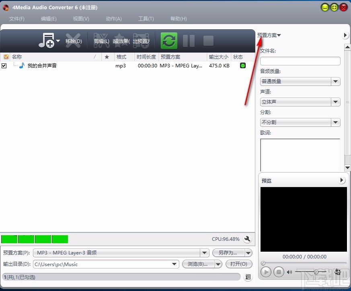Open the 帮助 menu

179,18
